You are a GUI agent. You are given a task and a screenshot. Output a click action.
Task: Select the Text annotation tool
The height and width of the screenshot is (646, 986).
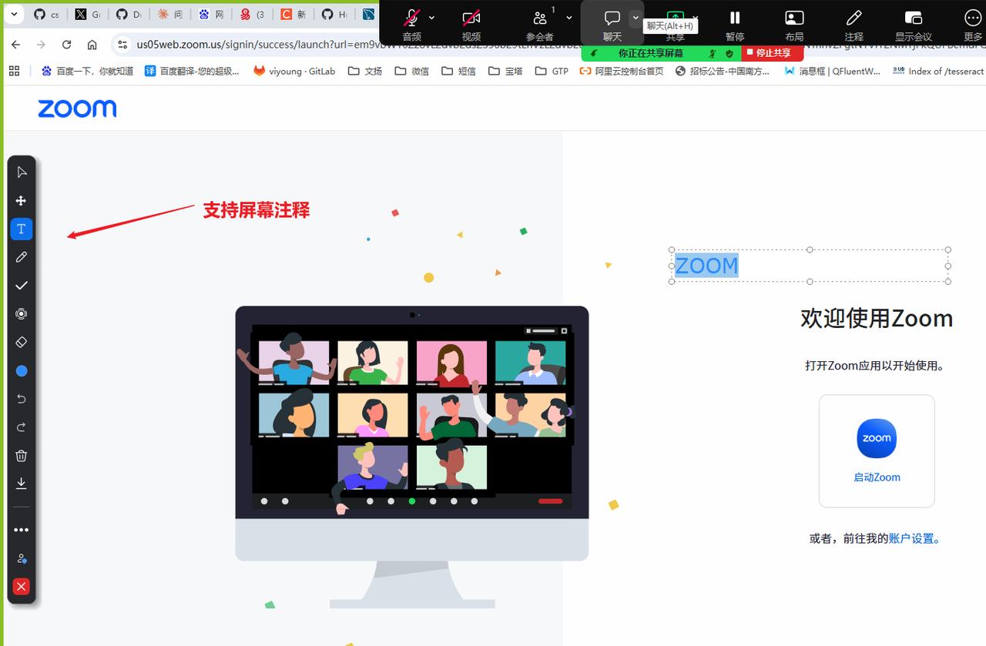[22, 229]
